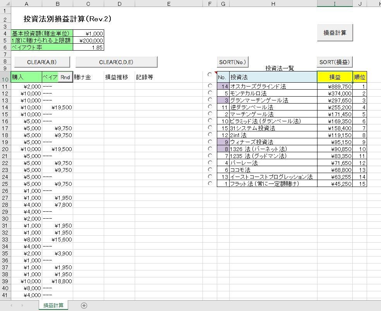The height and width of the screenshot is (311, 381).
Task: Select column header I
Action: pyautogui.click(x=335, y=3)
